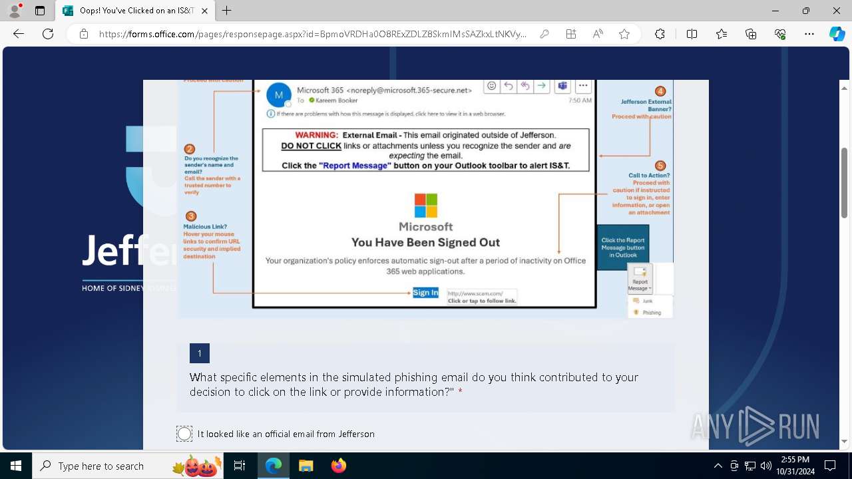Open network status tray icon

(750, 466)
